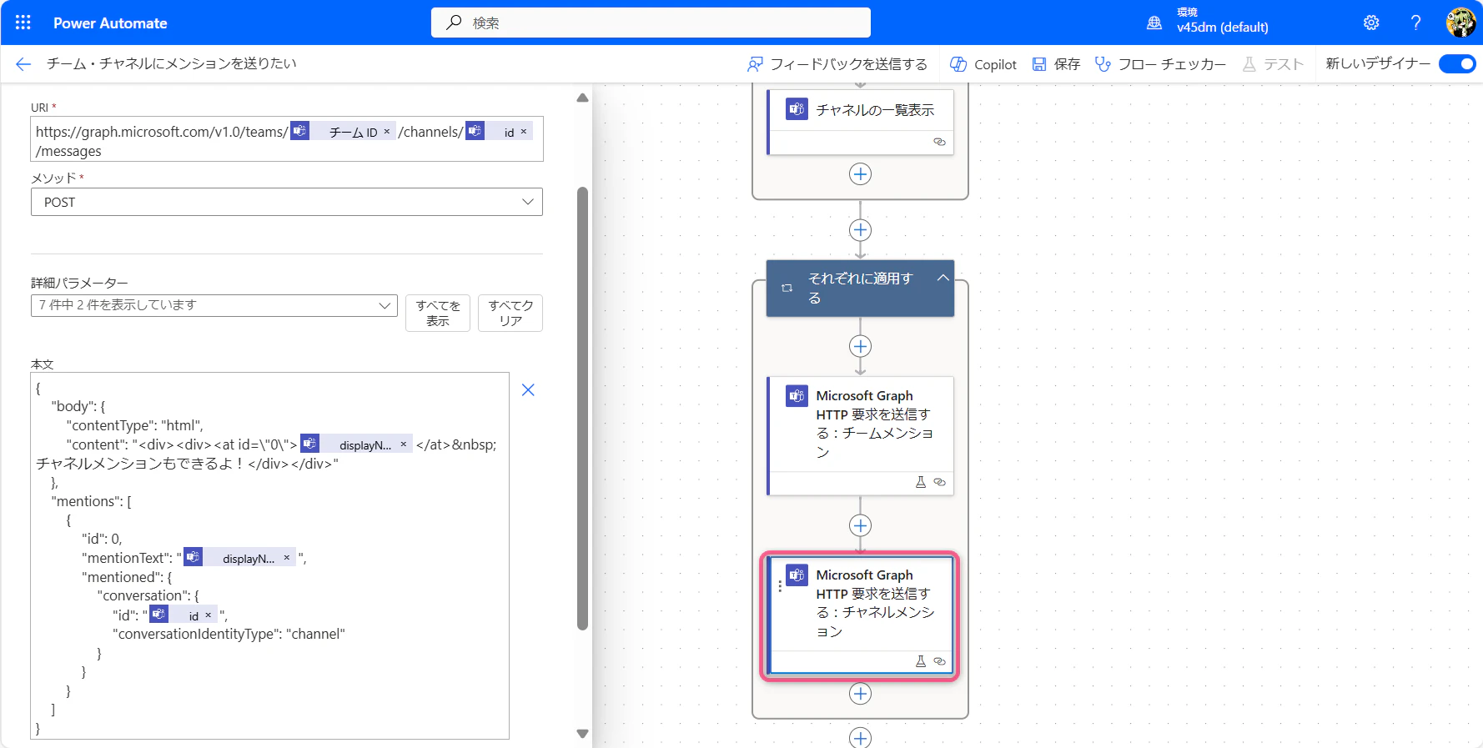The width and height of the screenshot is (1483, 748).
Task: Select the チームメンション HTTP action card
Action: (860, 436)
